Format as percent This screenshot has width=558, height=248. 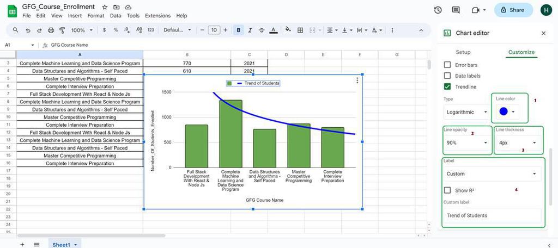click(116, 30)
